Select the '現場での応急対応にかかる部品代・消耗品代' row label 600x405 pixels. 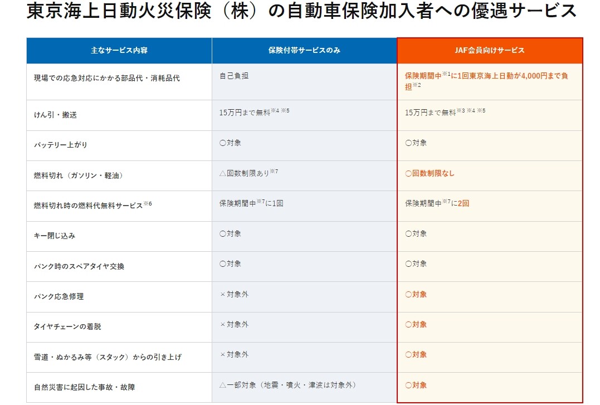[107, 78]
